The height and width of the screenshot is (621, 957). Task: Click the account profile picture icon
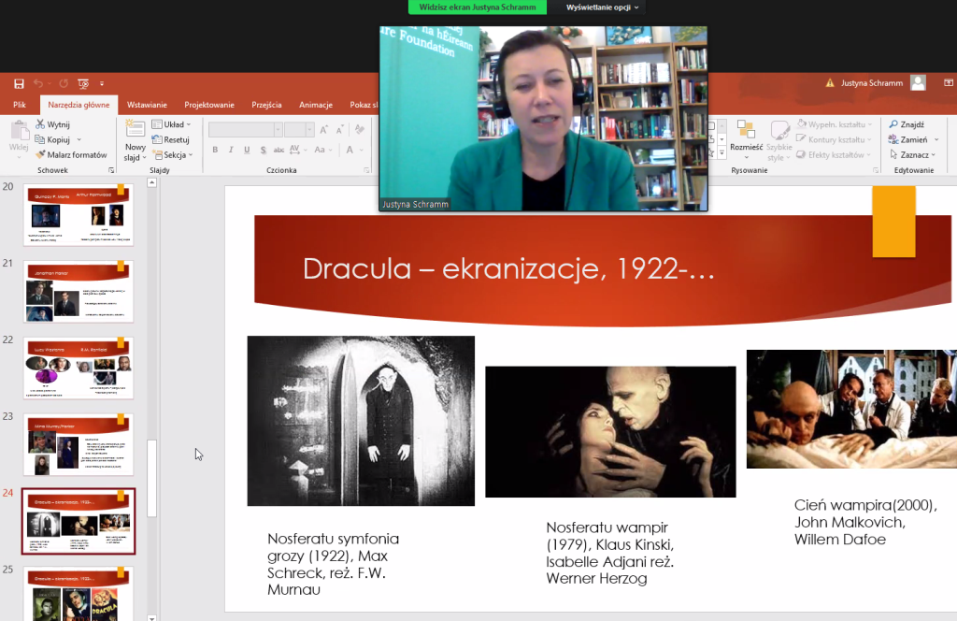pos(918,83)
